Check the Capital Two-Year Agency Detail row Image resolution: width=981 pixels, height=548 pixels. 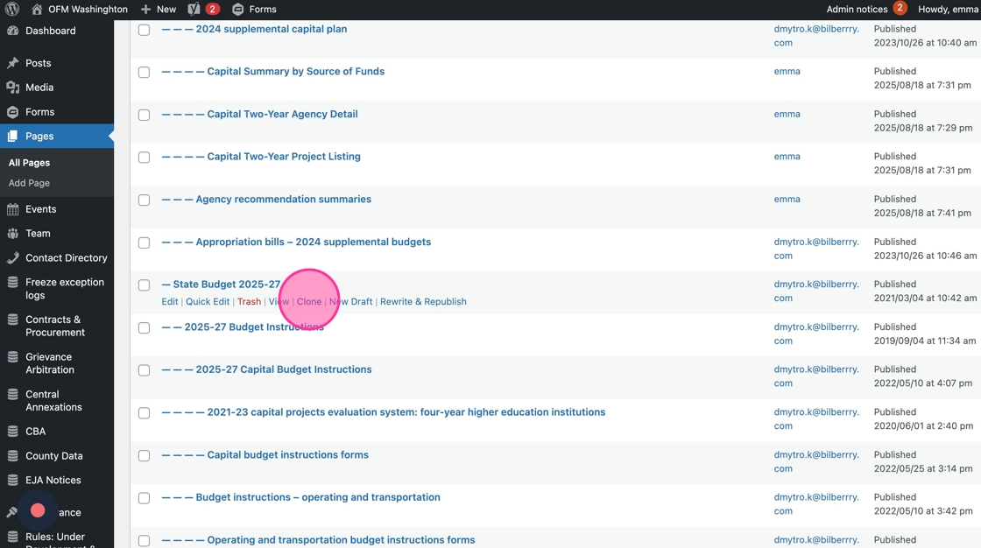point(144,115)
